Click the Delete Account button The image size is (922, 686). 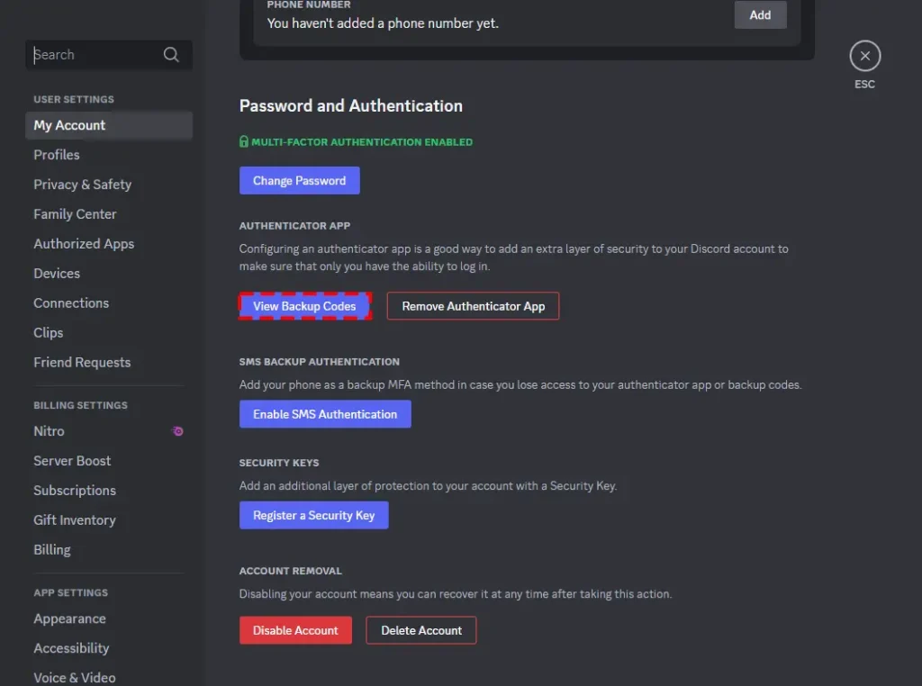pyautogui.click(x=420, y=630)
